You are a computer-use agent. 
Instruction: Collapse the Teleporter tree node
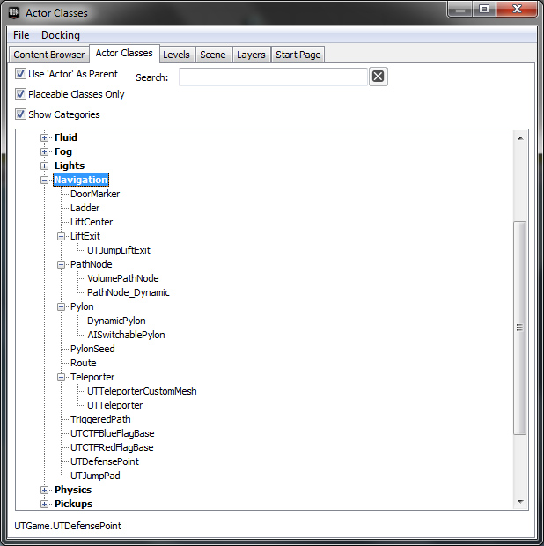tap(62, 377)
